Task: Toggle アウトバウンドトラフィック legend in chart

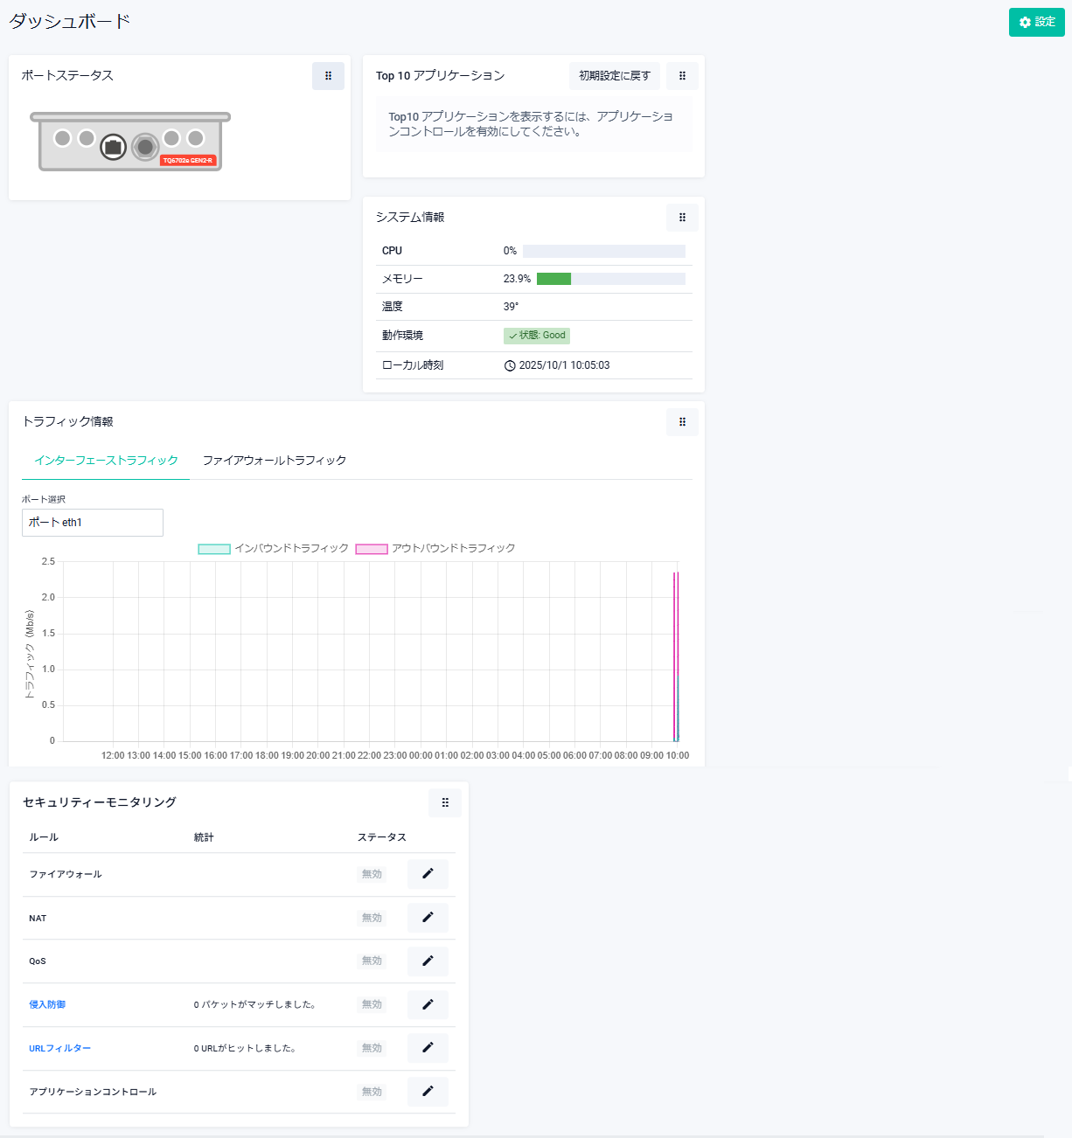Action: tap(435, 549)
